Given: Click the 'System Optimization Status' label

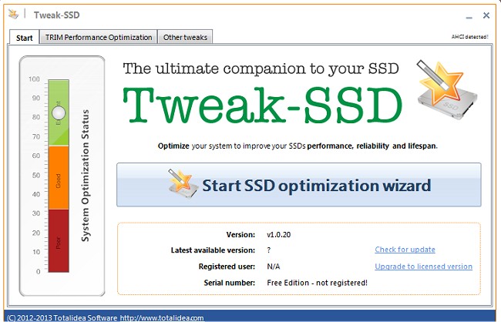Looking at the screenshot, I should point(86,176).
